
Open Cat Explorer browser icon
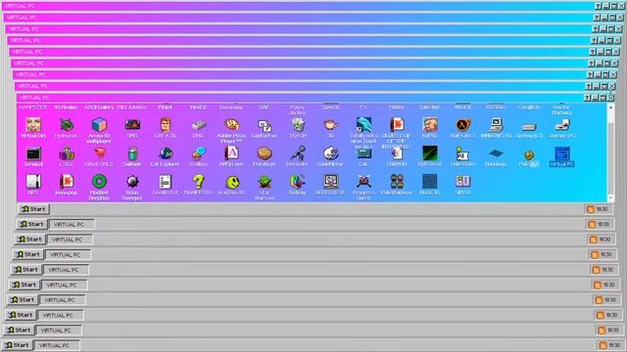[166, 154]
